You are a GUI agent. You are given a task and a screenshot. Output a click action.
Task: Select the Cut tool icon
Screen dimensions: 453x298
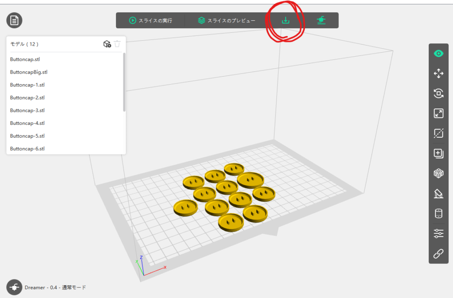pyautogui.click(x=438, y=133)
